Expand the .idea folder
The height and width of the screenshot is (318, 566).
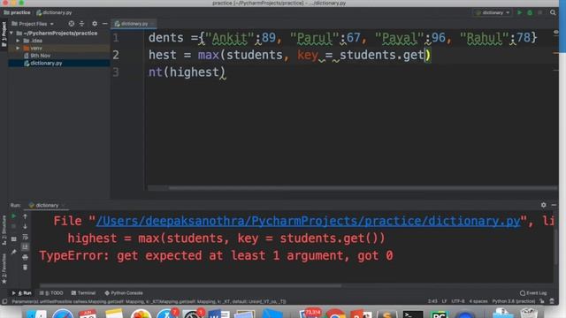point(18,41)
